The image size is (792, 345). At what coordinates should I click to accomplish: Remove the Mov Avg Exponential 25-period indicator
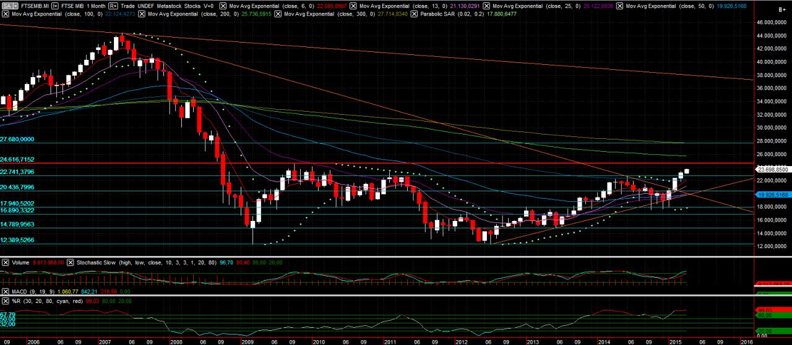(486, 6)
